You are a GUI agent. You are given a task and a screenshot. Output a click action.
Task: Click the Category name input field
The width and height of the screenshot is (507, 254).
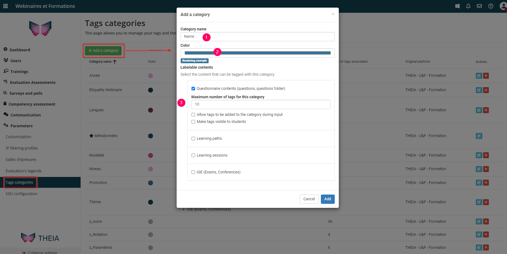[x=257, y=36]
